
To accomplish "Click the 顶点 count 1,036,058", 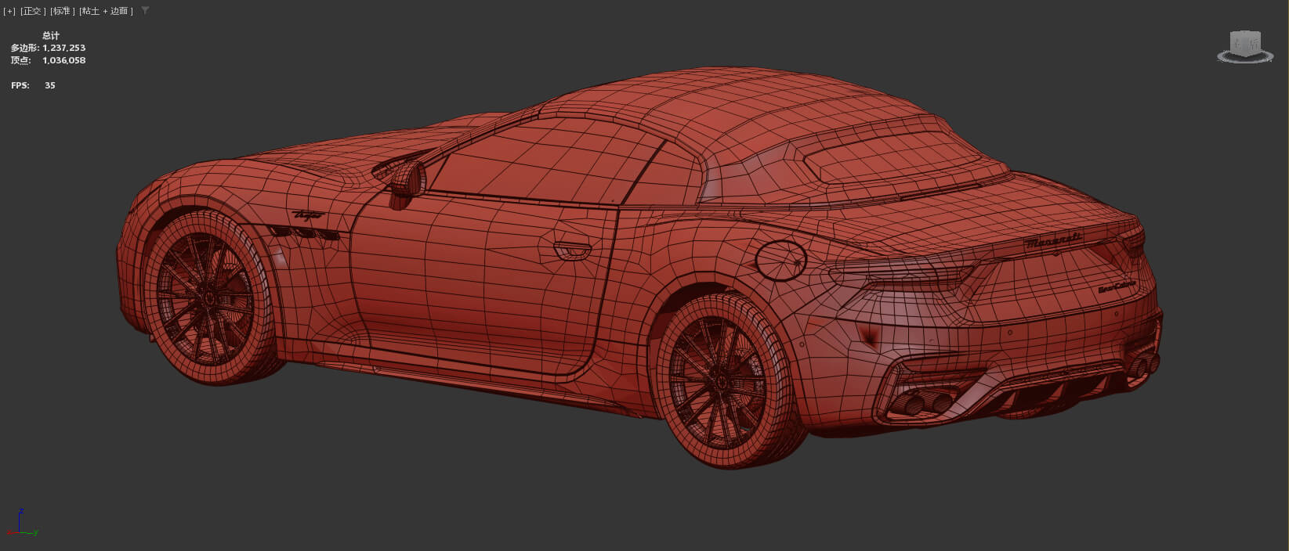I will point(64,60).
